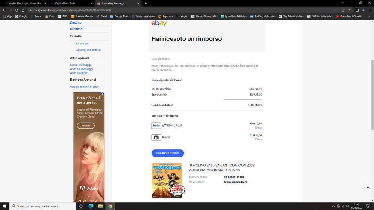Click See more details button
Viewport: 374px width, 210px height.
[167, 153]
